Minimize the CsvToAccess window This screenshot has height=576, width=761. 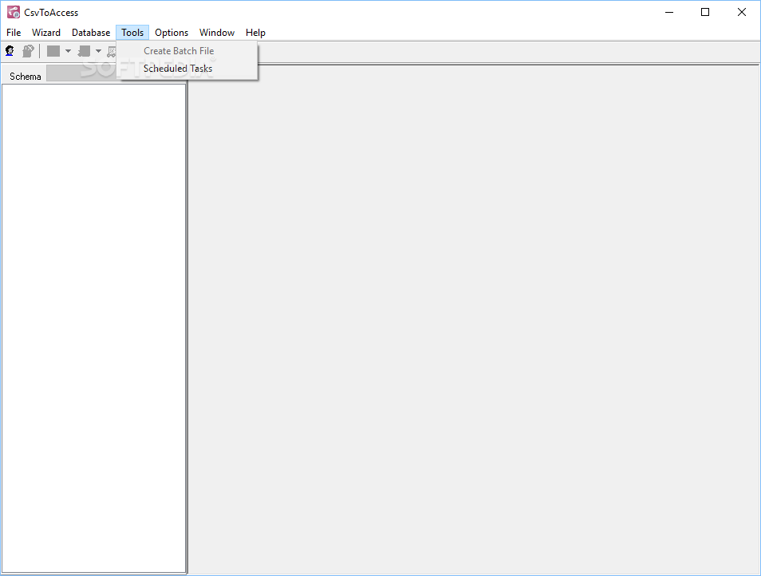pos(669,12)
